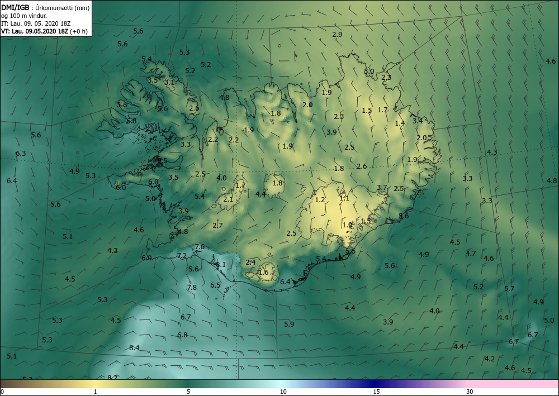The height and width of the screenshot is (396, 559).
Task: Select the 7.6 value on the southwest coast
Action: (x=200, y=247)
